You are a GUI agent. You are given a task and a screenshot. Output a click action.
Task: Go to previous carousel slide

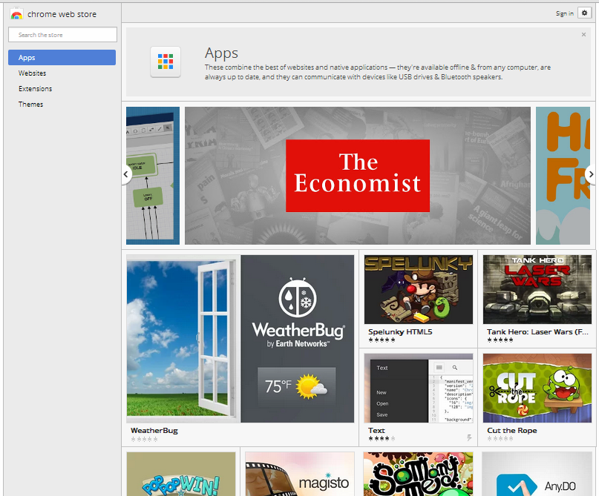(x=126, y=174)
